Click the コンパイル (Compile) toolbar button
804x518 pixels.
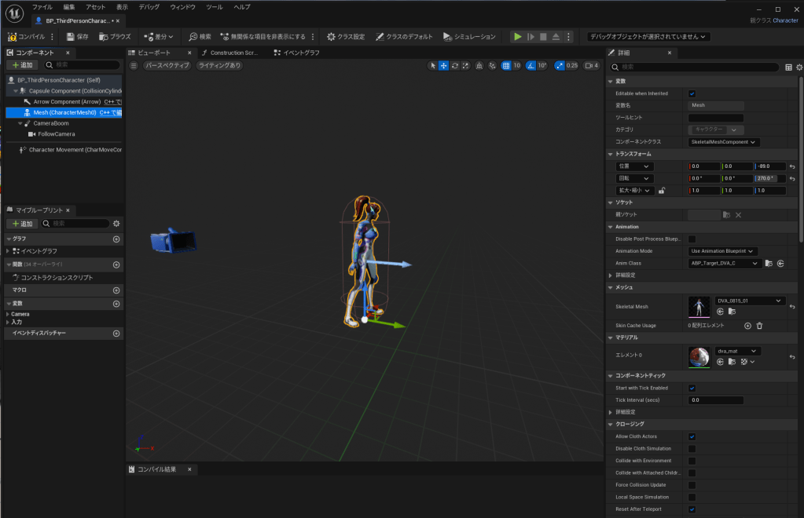point(27,37)
